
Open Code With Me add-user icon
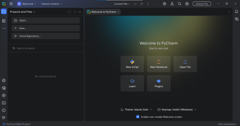172,4
